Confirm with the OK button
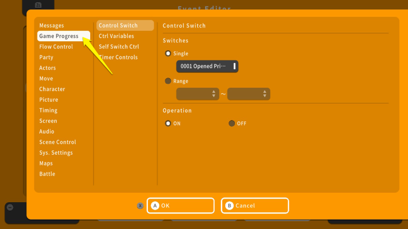Screen dimensions: 408x229 [180, 206]
